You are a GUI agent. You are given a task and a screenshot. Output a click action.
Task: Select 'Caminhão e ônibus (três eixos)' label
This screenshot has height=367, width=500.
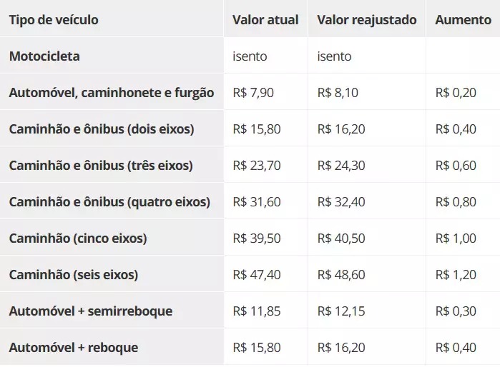101,165
